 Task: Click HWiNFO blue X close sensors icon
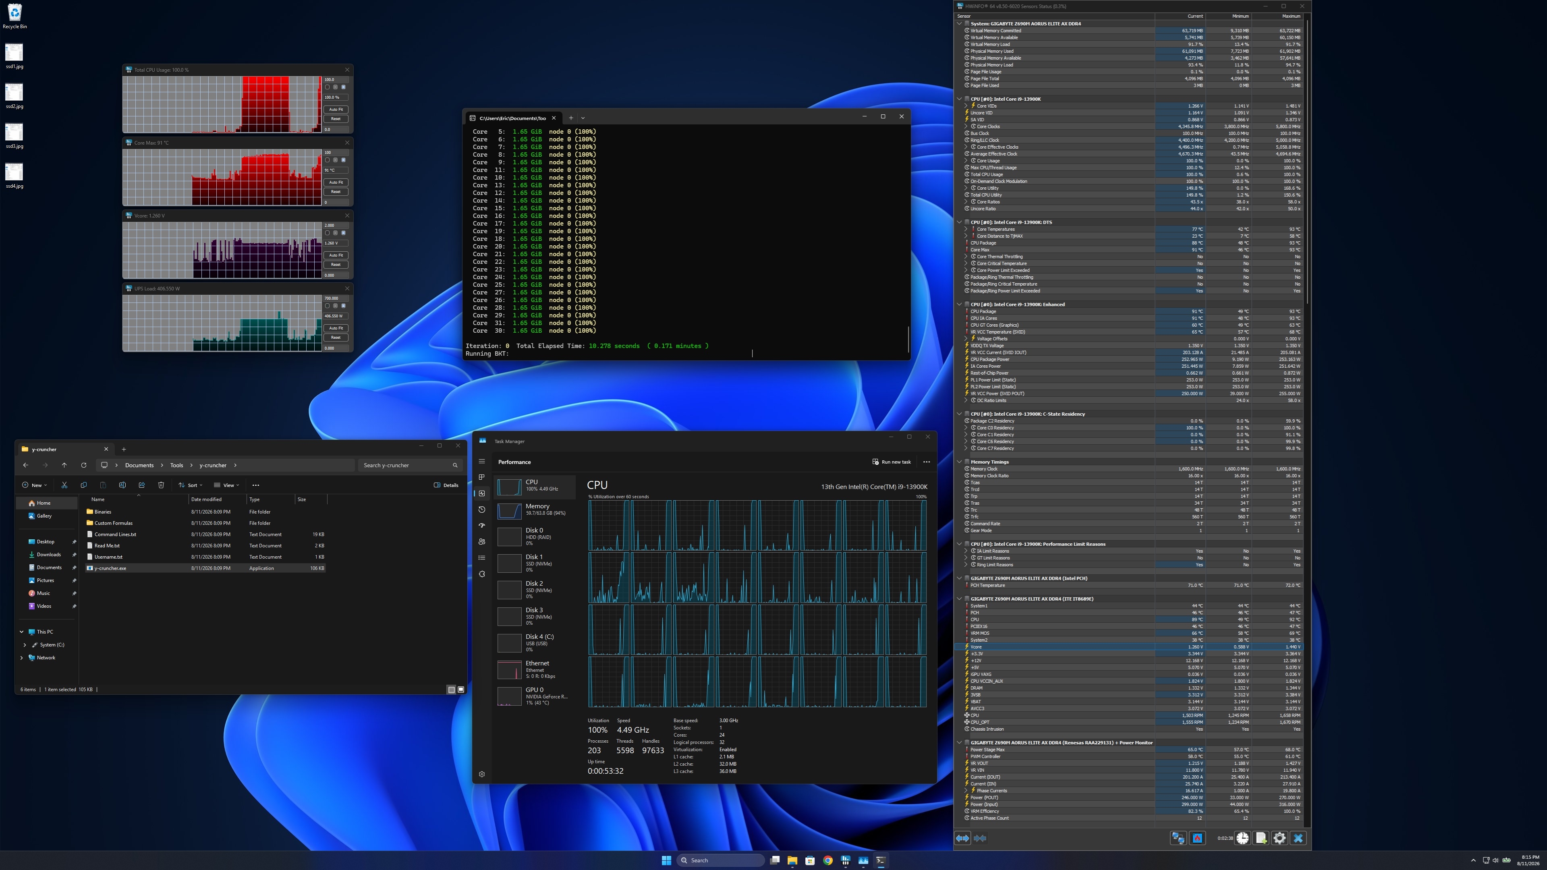pos(1298,838)
